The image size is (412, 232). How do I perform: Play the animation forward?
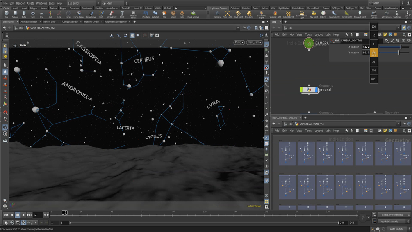pos(23,215)
